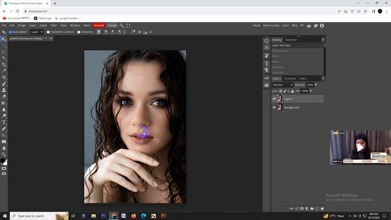Select the Eyedropper tool
This screenshot has height=220, width=391.
pyautogui.click(x=4, y=71)
